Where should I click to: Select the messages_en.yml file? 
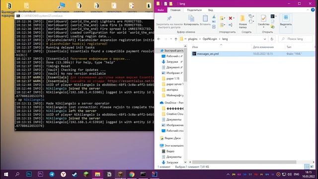253,54
